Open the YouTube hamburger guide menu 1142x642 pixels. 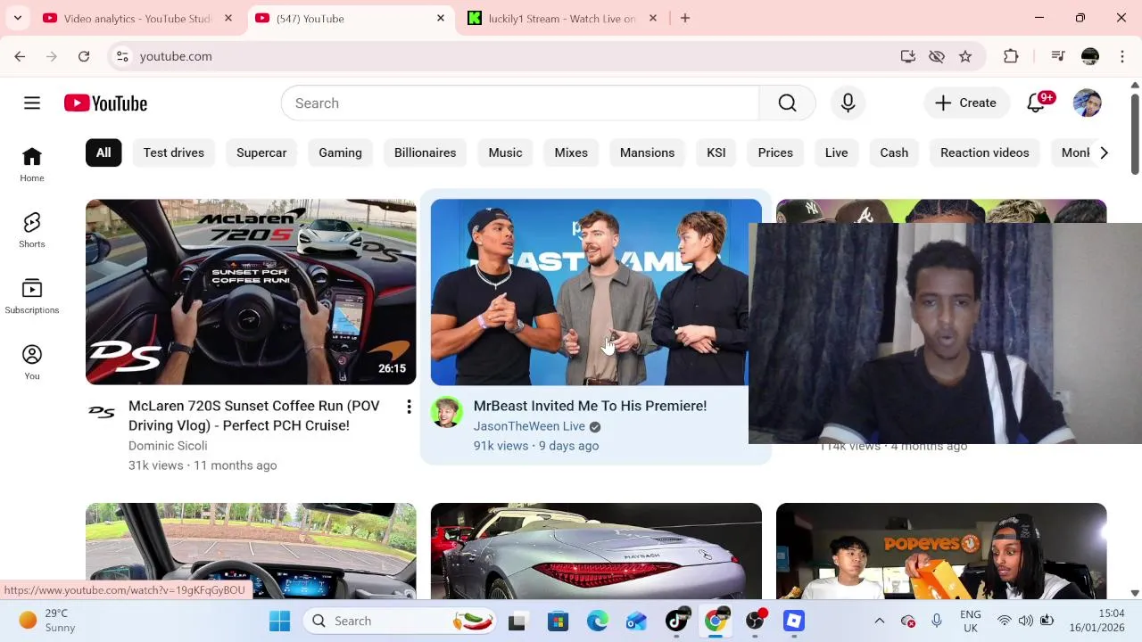(32, 103)
